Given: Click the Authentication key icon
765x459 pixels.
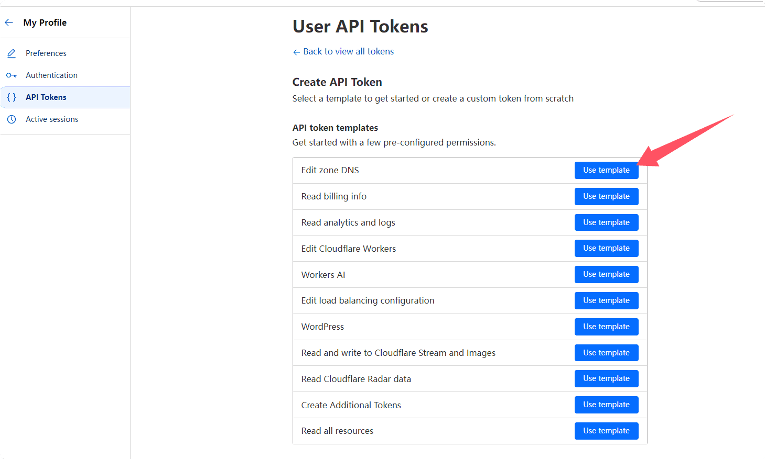Looking at the screenshot, I should (12, 75).
